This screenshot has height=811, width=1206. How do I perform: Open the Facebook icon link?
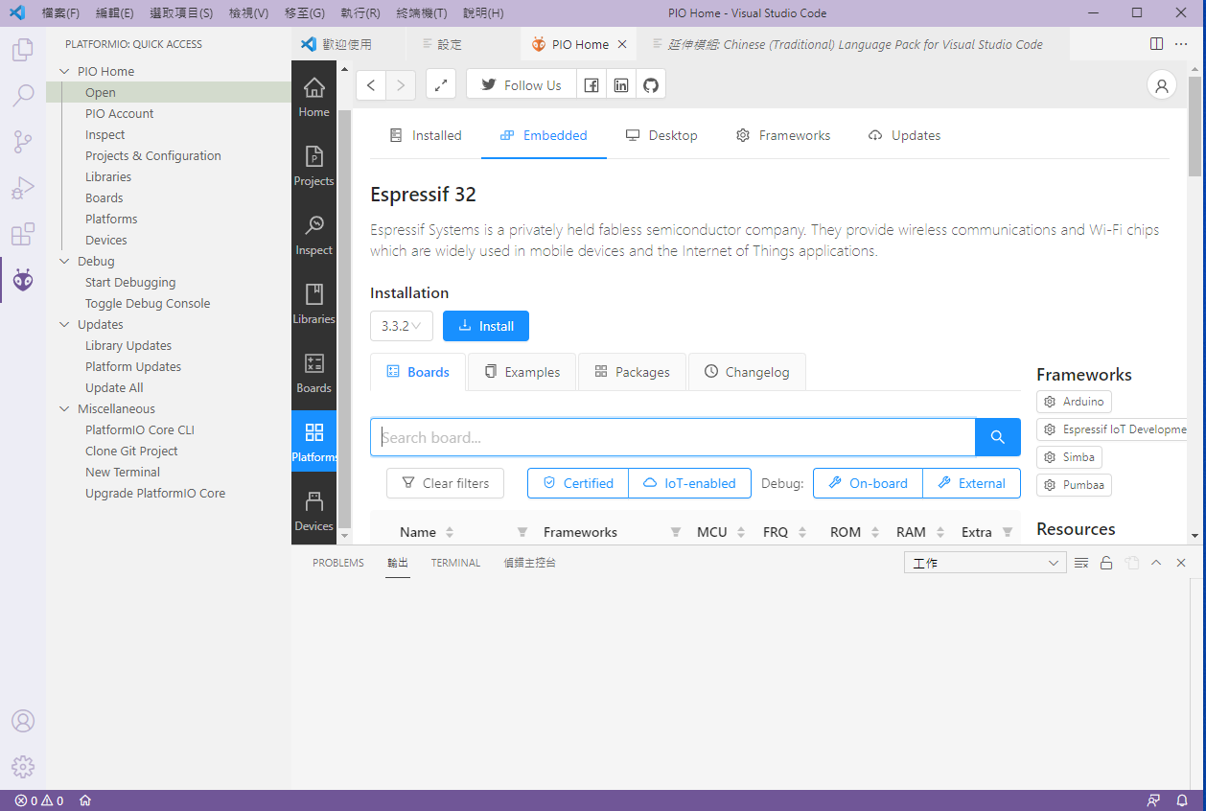pyautogui.click(x=591, y=84)
